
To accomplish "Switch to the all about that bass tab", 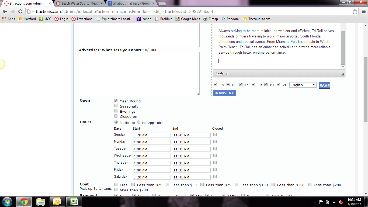I will coord(129,4).
